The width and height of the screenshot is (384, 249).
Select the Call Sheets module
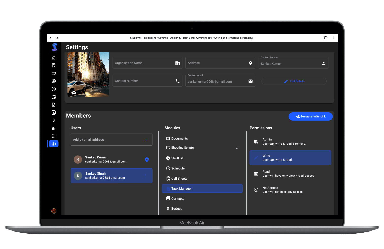tap(202, 179)
